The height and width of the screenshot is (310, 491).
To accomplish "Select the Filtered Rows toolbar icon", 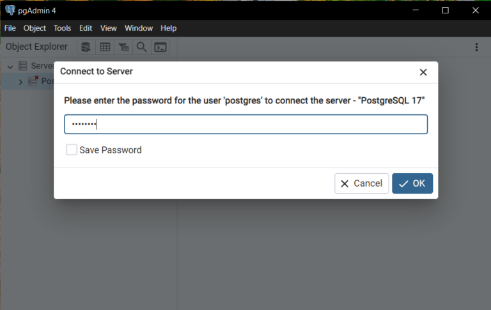I will click(123, 47).
